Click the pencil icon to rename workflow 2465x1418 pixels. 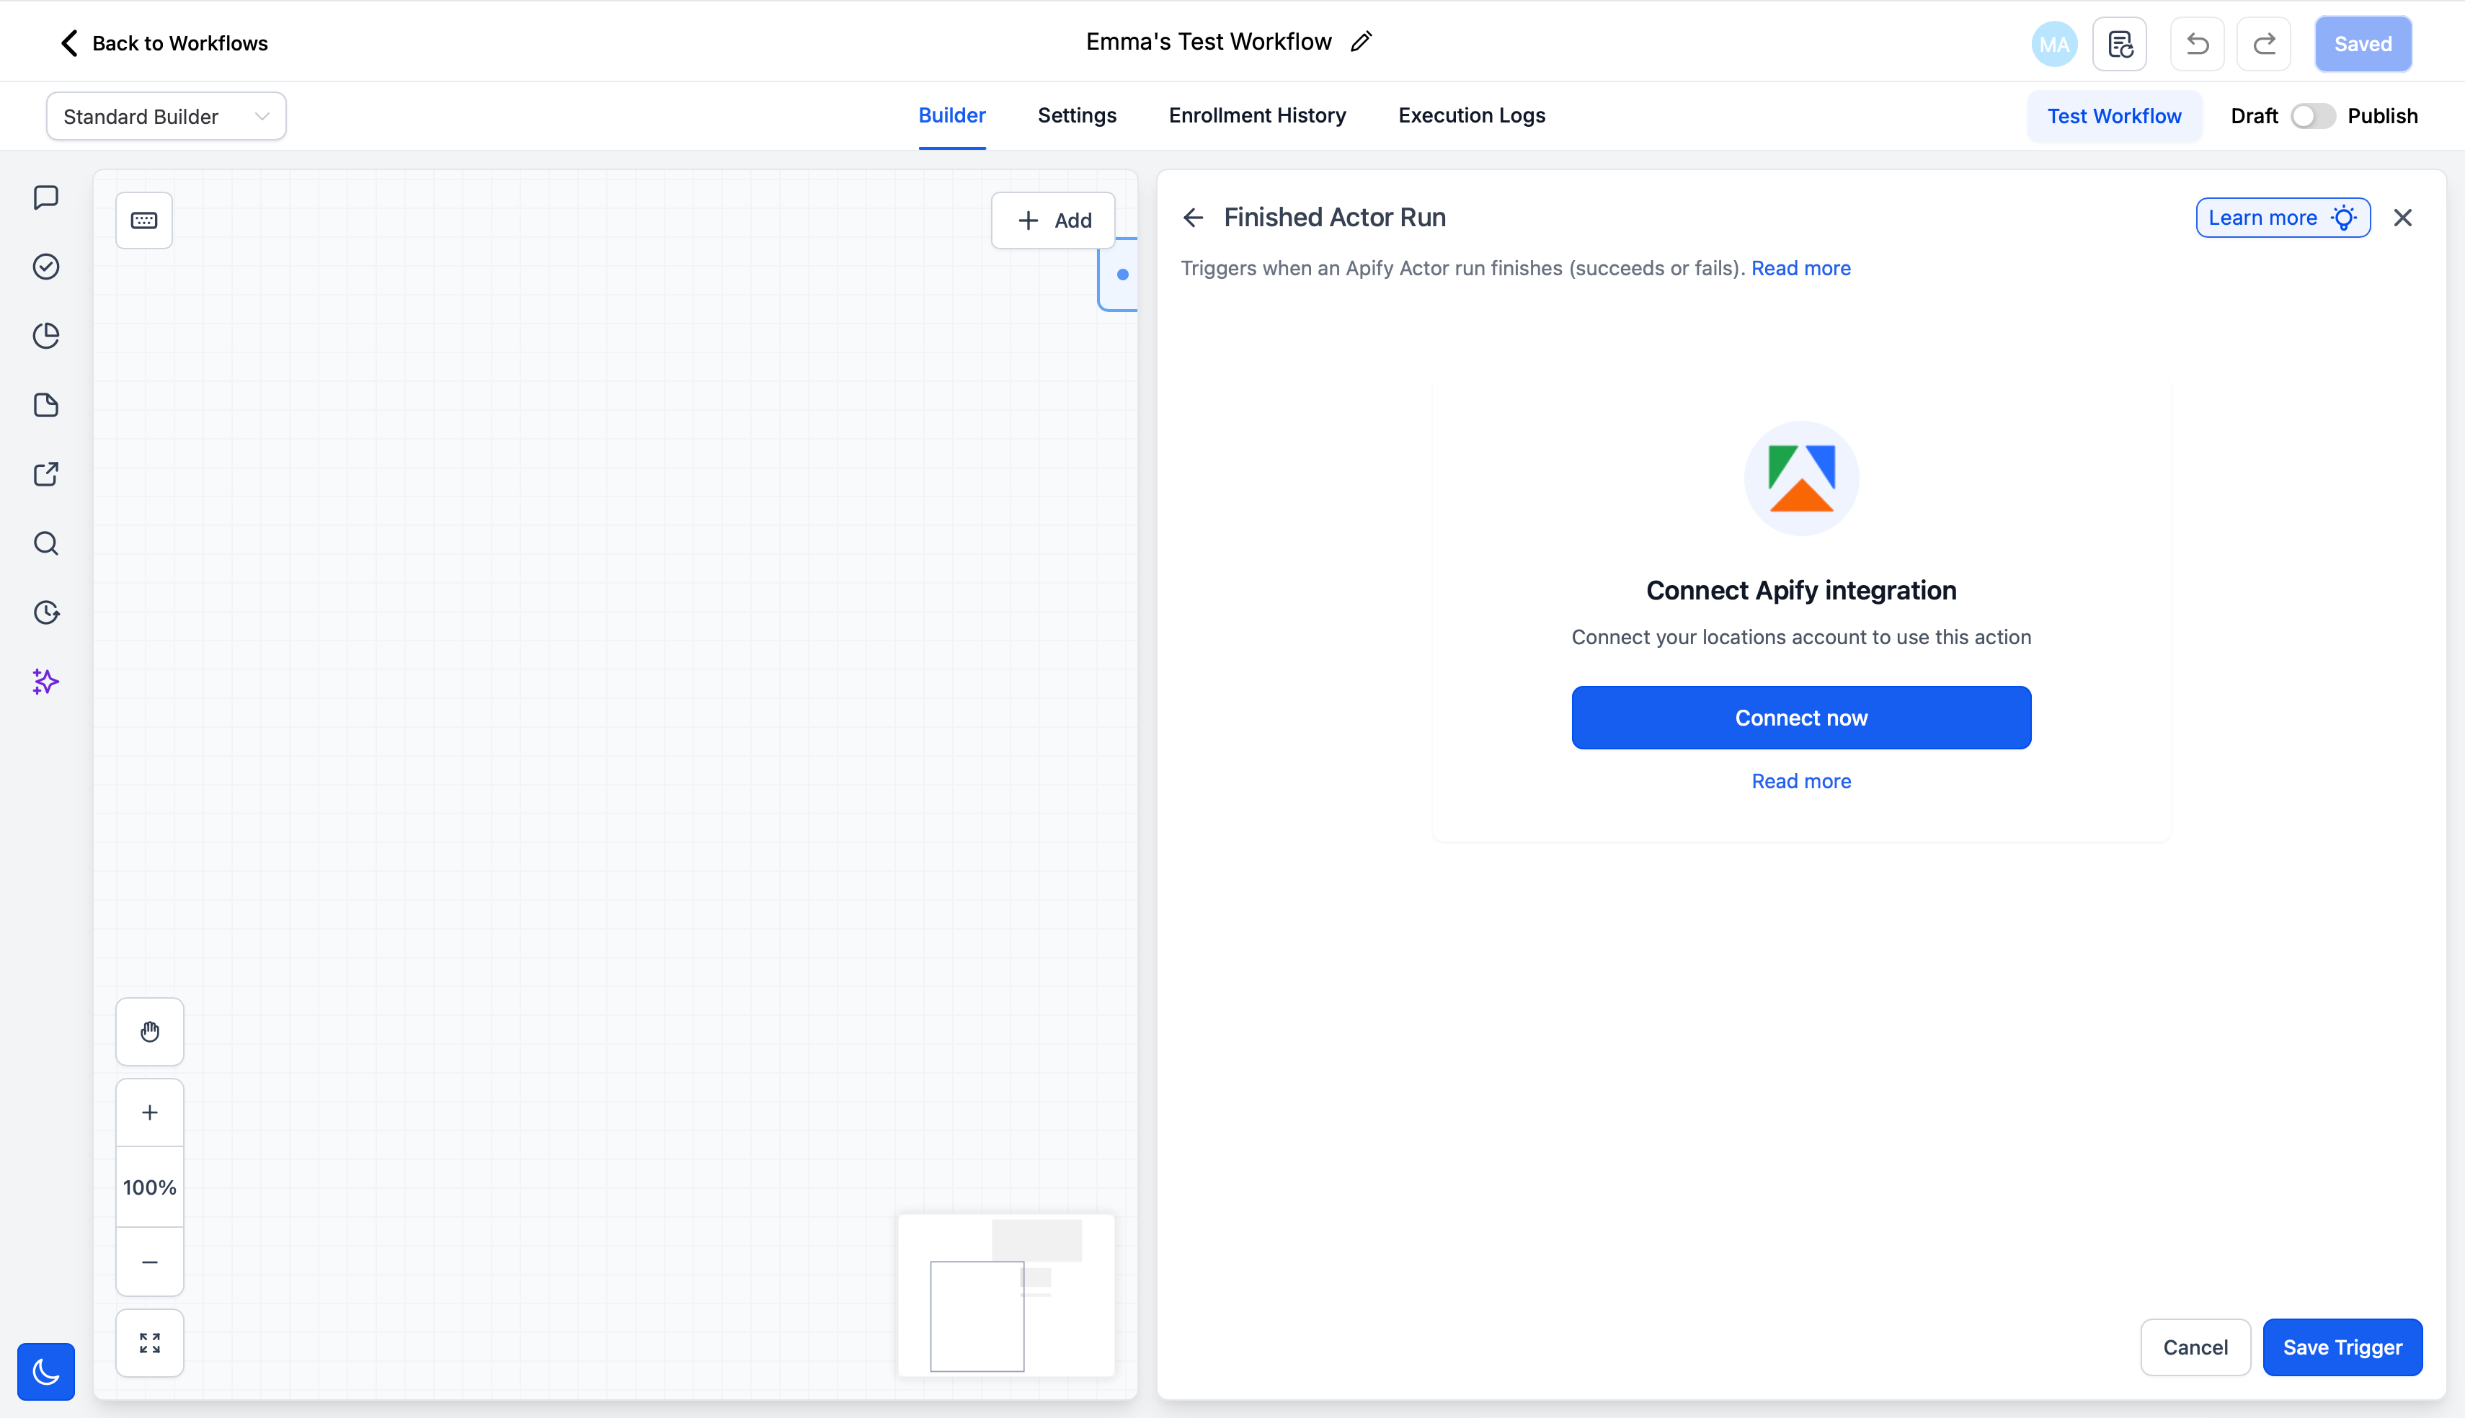(x=1362, y=42)
